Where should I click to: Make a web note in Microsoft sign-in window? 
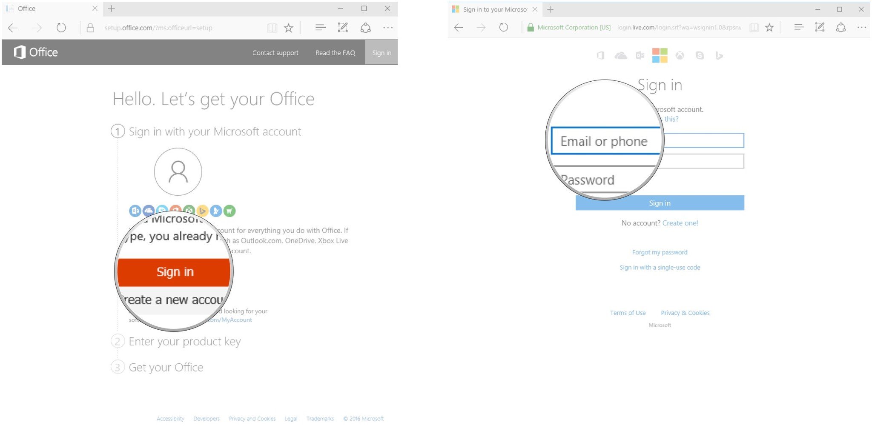coord(820,27)
